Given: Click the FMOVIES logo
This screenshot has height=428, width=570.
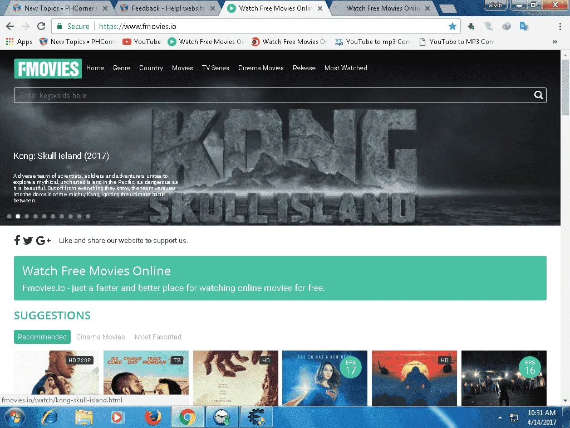Looking at the screenshot, I should pos(48,69).
